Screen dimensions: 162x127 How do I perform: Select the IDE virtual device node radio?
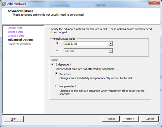pyautogui.click(x=57, y=51)
